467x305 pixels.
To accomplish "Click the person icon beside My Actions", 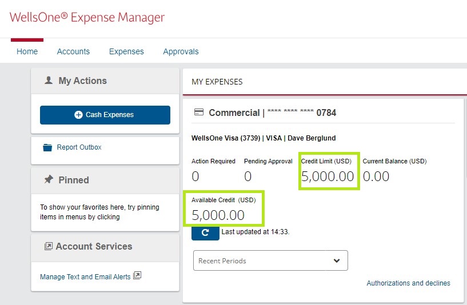I will [49, 81].
